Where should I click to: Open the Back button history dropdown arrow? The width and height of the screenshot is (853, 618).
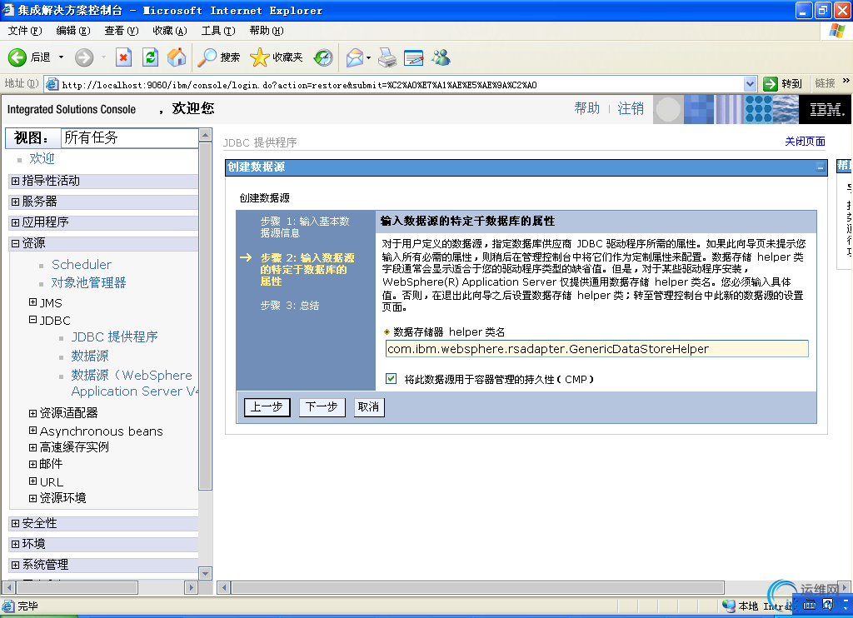pos(61,57)
